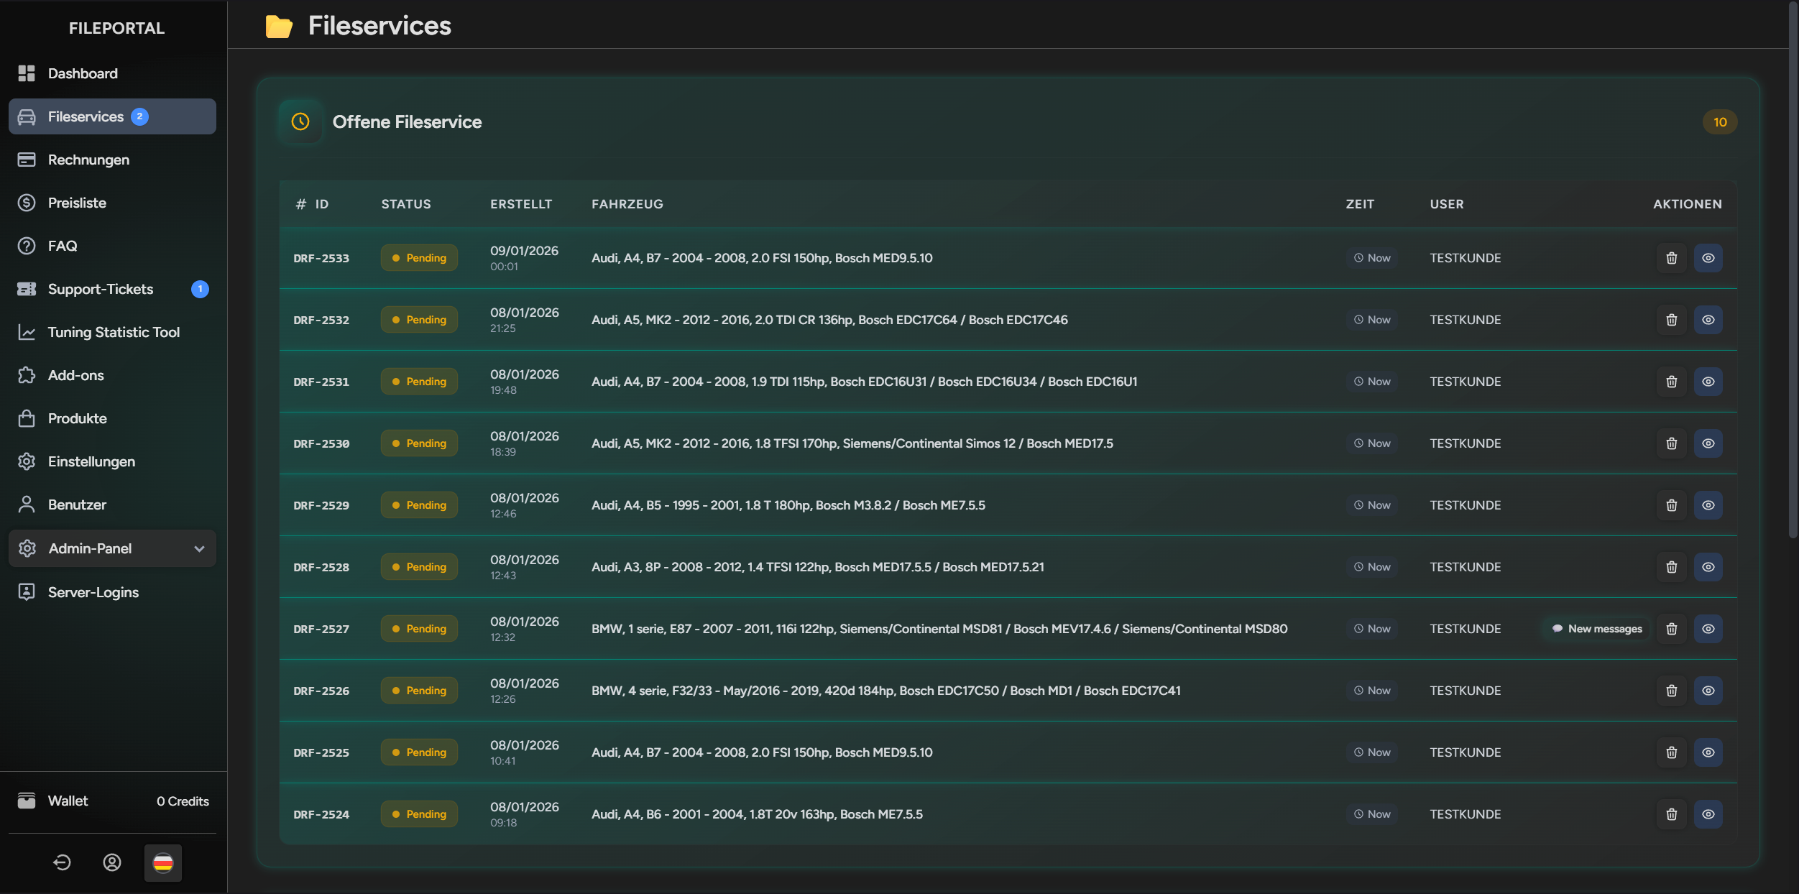Sort table by ERSTELLT column header
The height and width of the screenshot is (894, 1799).
(521, 204)
